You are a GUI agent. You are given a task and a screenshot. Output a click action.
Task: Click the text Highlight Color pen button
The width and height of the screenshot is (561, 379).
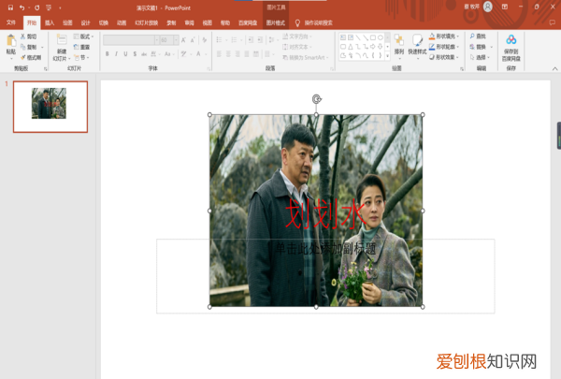pyautogui.click(x=183, y=53)
